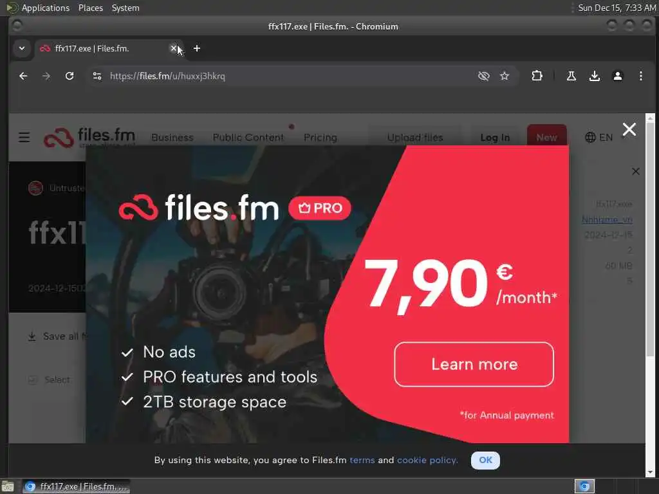Open the cookie policy link
Image resolution: width=659 pixels, height=494 pixels.
pos(427,460)
